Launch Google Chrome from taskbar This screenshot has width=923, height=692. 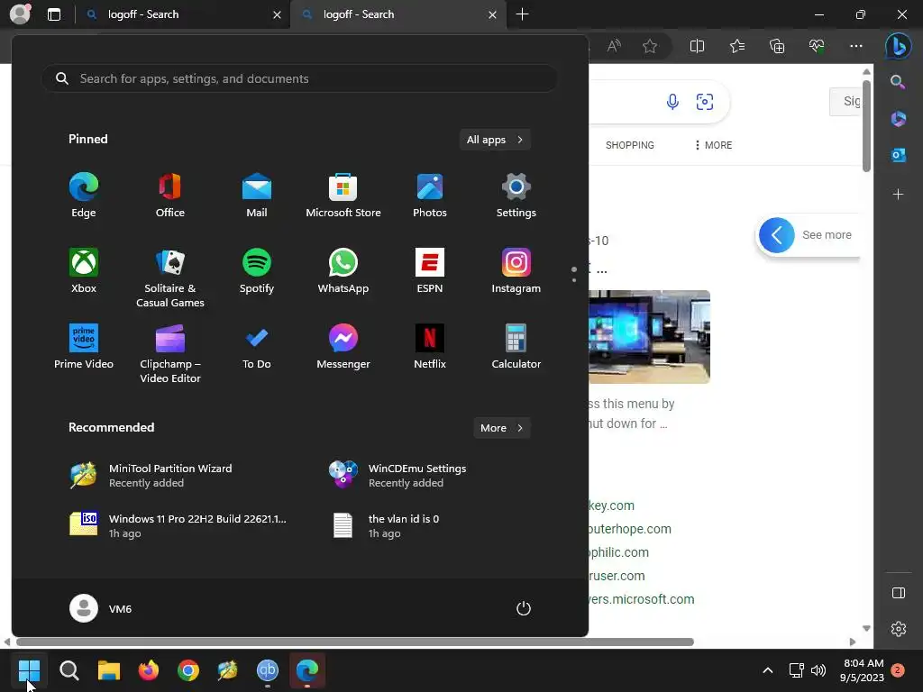tap(188, 669)
